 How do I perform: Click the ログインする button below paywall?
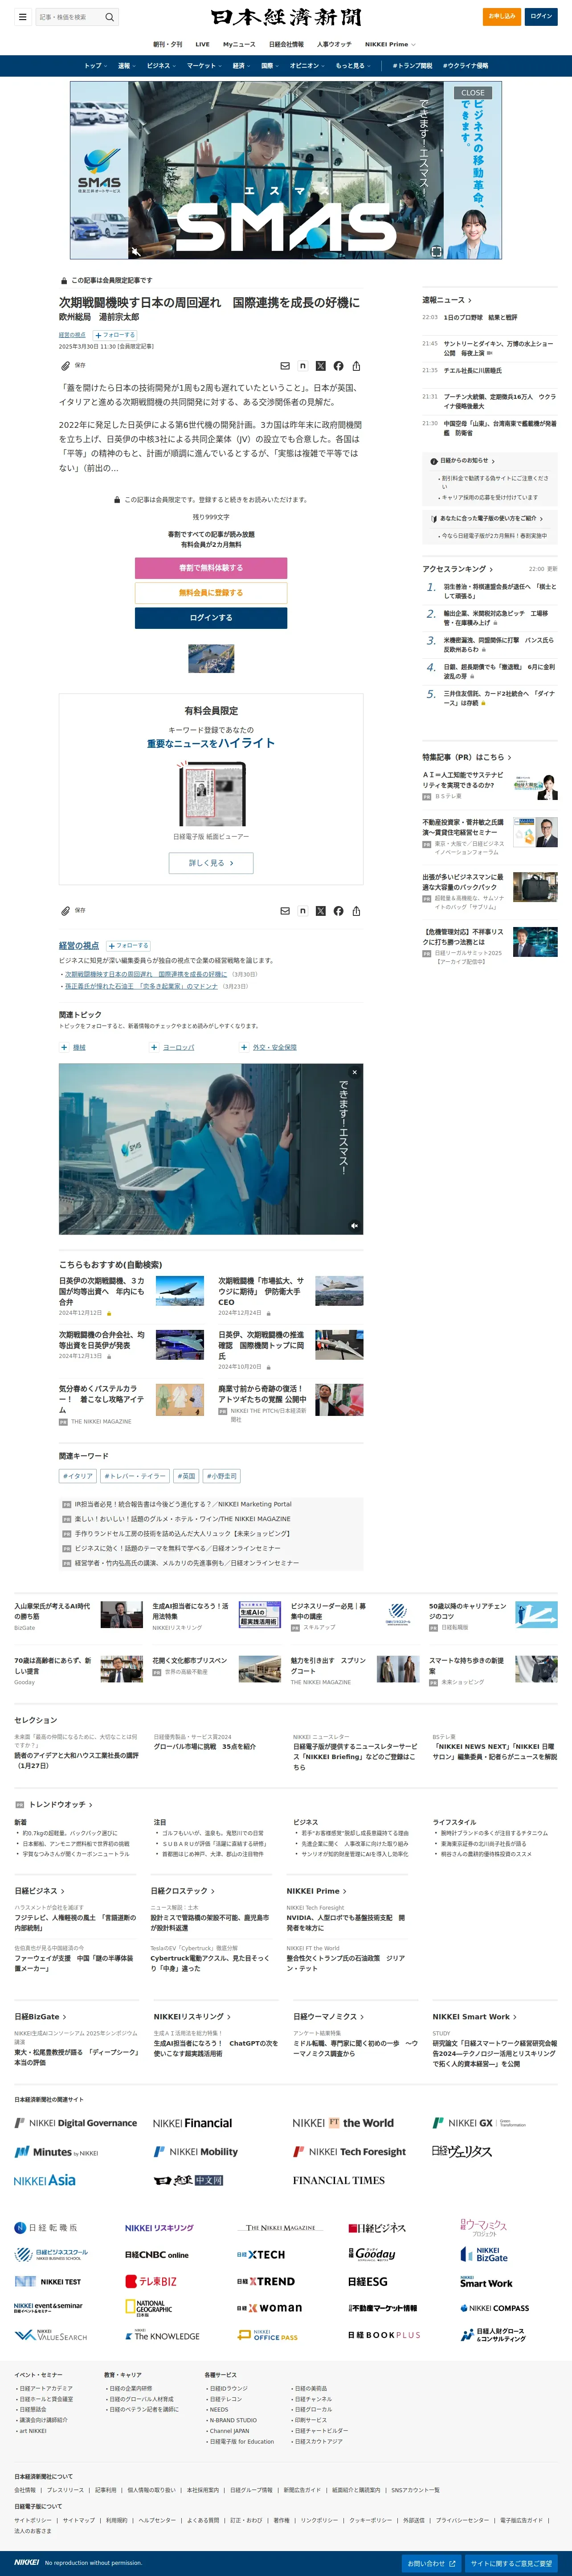tap(211, 618)
